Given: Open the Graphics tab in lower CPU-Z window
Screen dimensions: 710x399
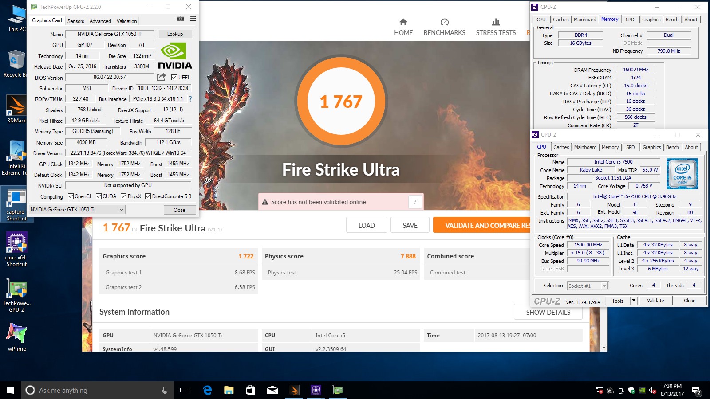Looking at the screenshot, I should [x=651, y=147].
